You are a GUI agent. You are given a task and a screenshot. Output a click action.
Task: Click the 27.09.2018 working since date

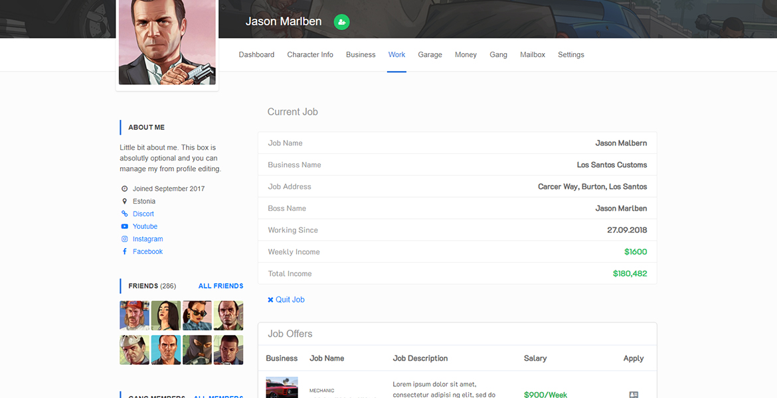[x=627, y=230]
